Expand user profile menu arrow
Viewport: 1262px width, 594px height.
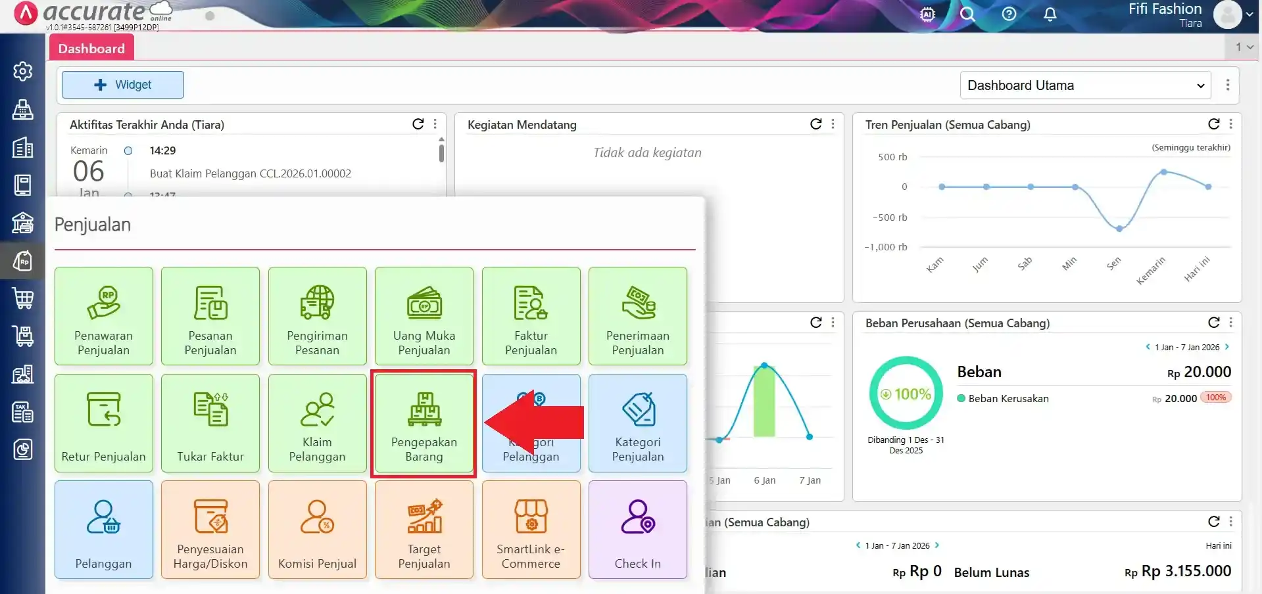point(1250,14)
